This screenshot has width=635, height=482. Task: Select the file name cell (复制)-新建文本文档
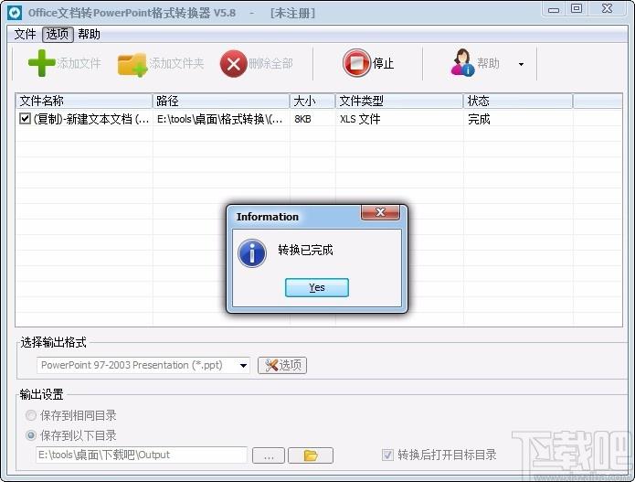click(91, 119)
